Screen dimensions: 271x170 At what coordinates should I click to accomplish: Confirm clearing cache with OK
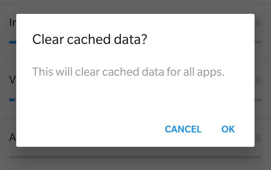point(228,129)
